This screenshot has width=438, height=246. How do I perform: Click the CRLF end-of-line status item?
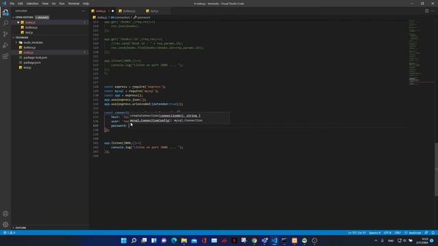click(x=398, y=232)
